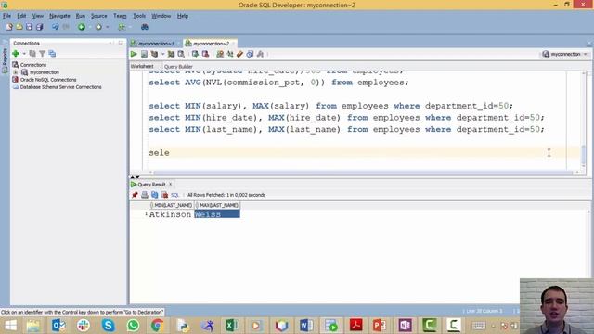This screenshot has height=334, width=594.
Task: Select the Atkinson result cell
Action: 171,214
